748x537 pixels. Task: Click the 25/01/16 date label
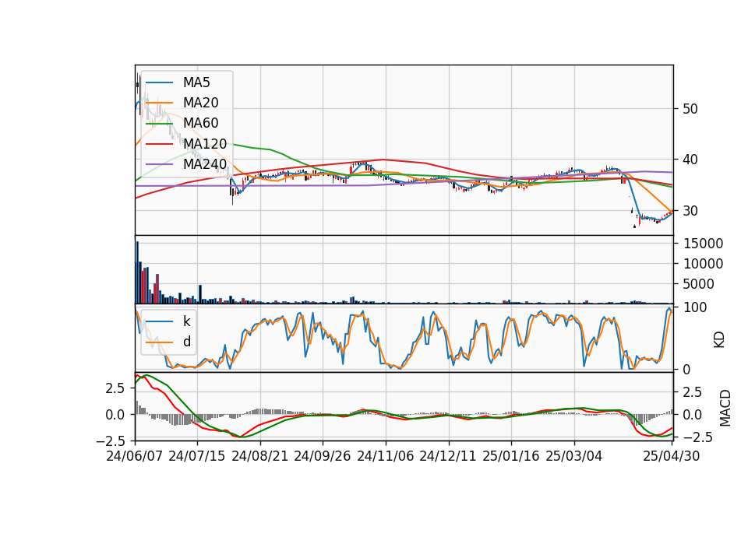tap(511, 456)
